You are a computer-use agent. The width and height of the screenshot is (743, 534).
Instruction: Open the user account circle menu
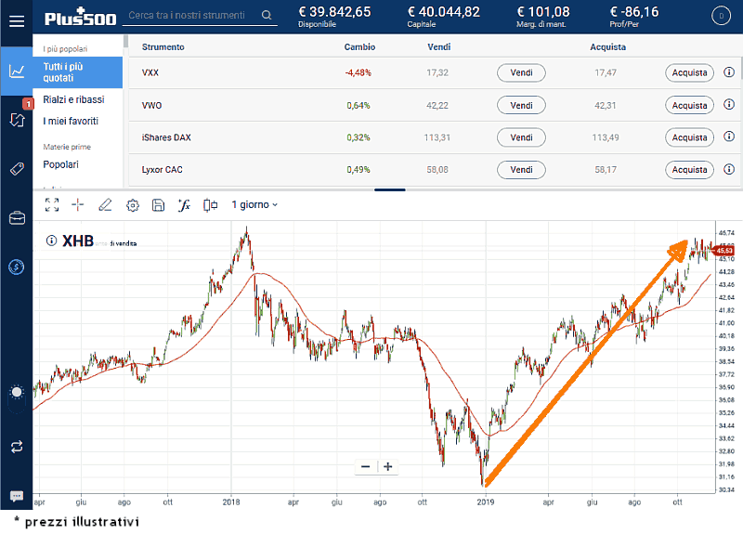click(x=720, y=16)
